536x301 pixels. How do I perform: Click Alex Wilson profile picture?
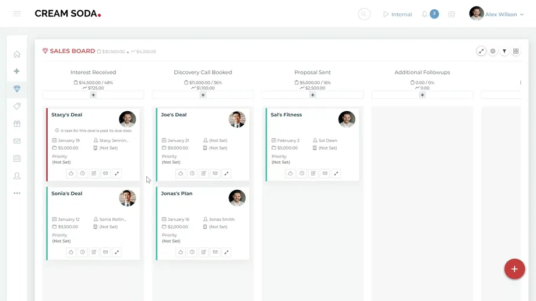click(x=476, y=13)
